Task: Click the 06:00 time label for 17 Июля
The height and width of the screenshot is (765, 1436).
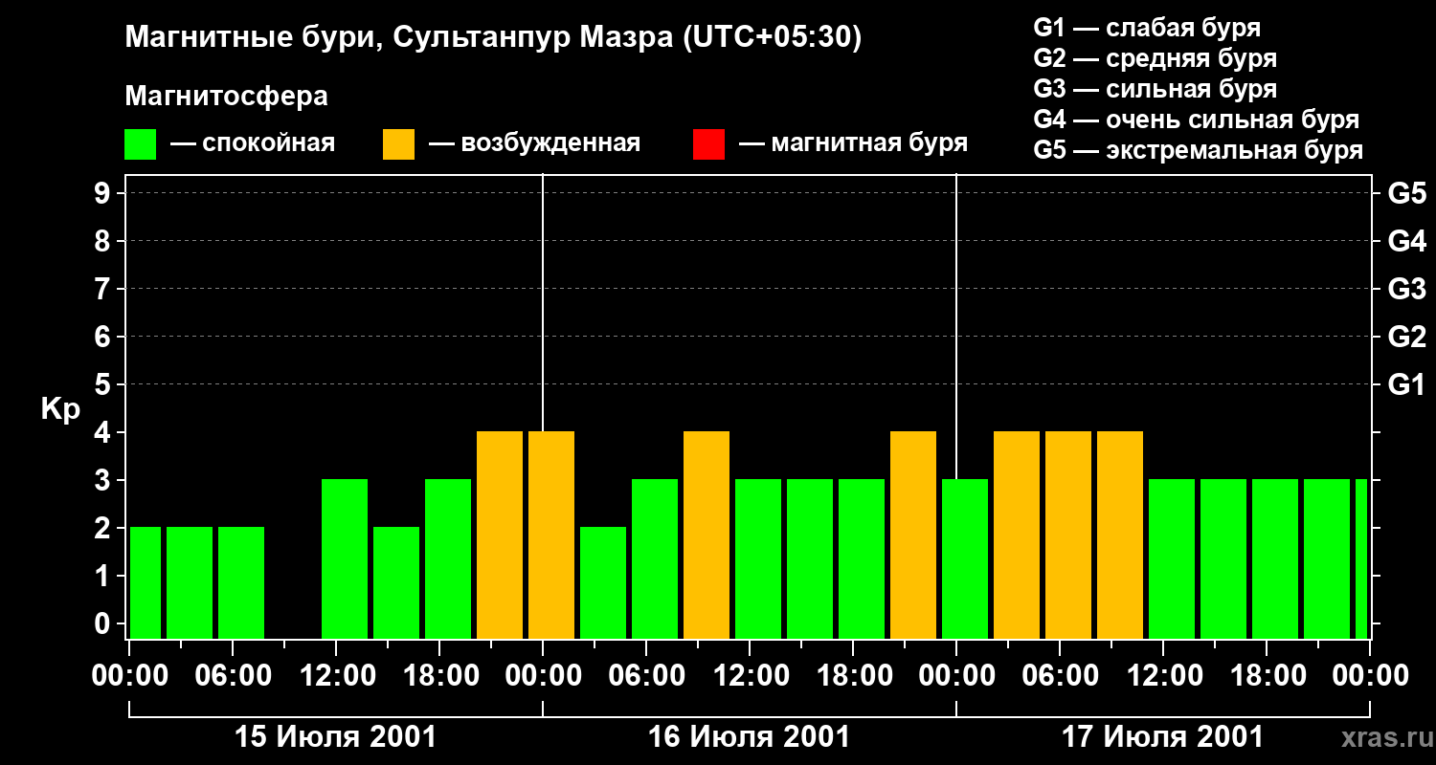Action: 1060,676
